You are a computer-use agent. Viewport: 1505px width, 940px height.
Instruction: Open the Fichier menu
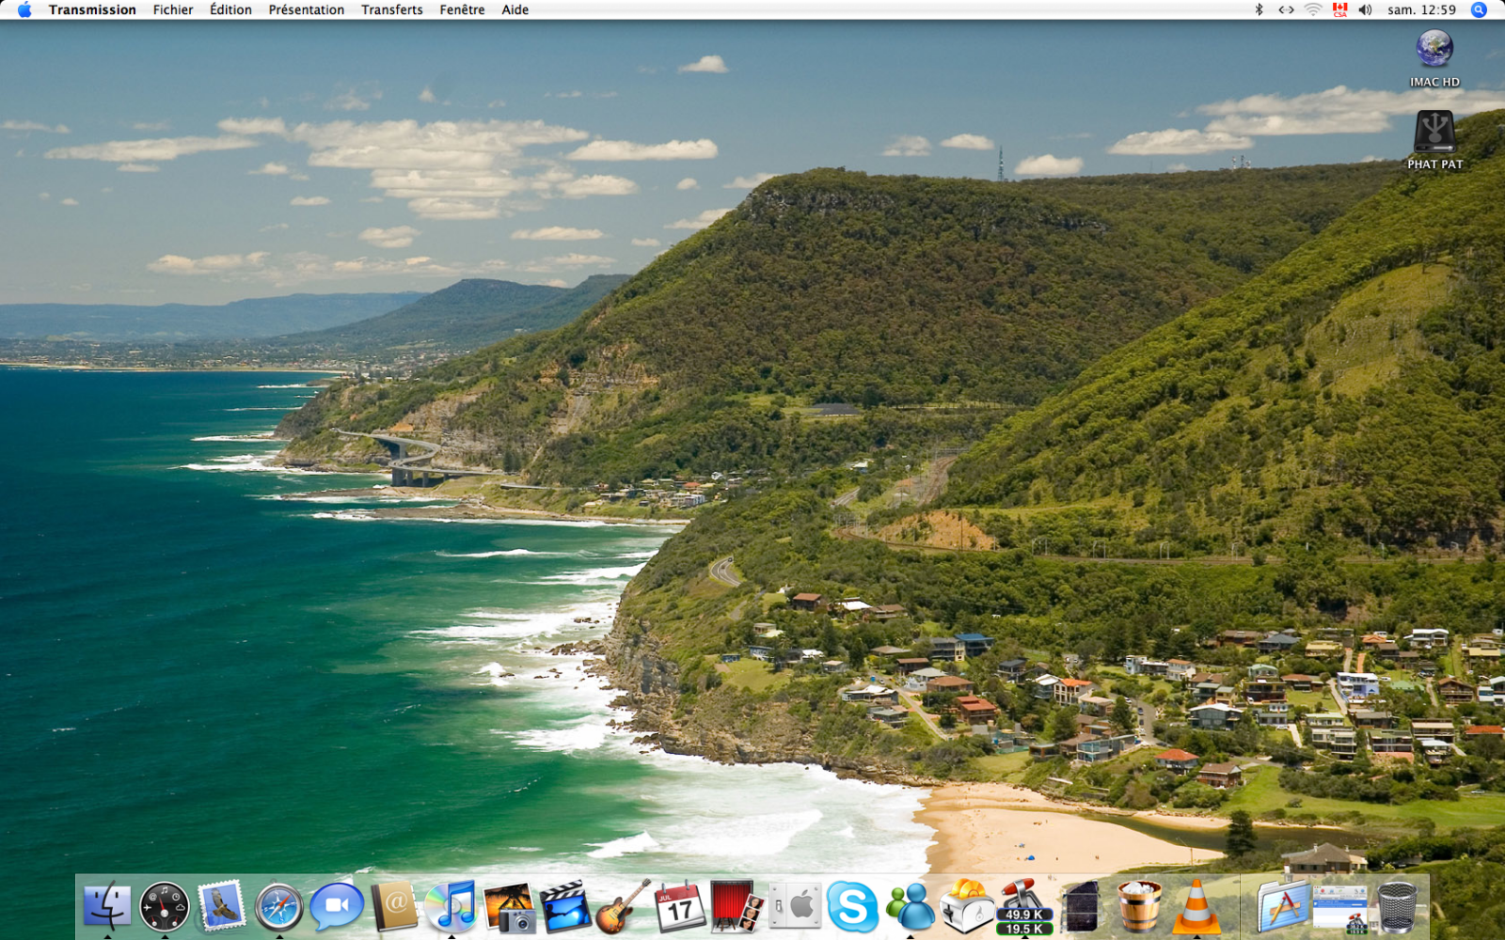(x=173, y=9)
